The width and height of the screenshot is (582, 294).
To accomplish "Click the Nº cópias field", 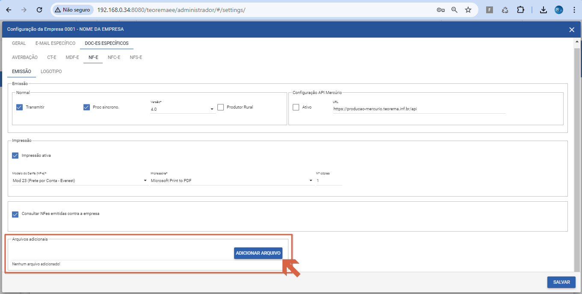I will click(329, 181).
